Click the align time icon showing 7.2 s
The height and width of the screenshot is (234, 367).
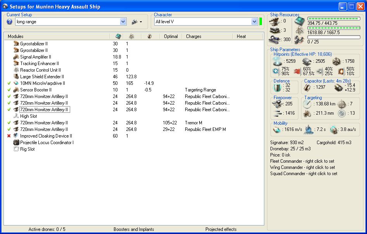pyautogui.click(x=308, y=130)
